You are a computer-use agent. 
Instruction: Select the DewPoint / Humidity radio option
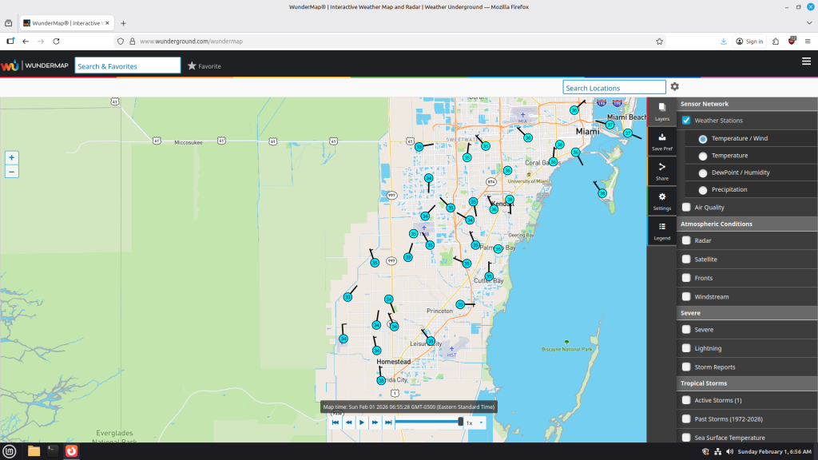(x=703, y=172)
